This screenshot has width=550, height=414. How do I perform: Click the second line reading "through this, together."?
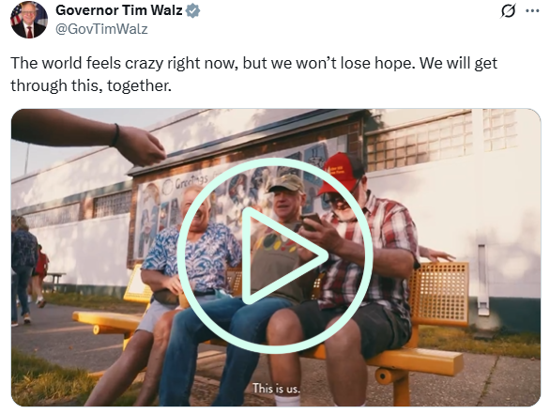tap(91, 85)
